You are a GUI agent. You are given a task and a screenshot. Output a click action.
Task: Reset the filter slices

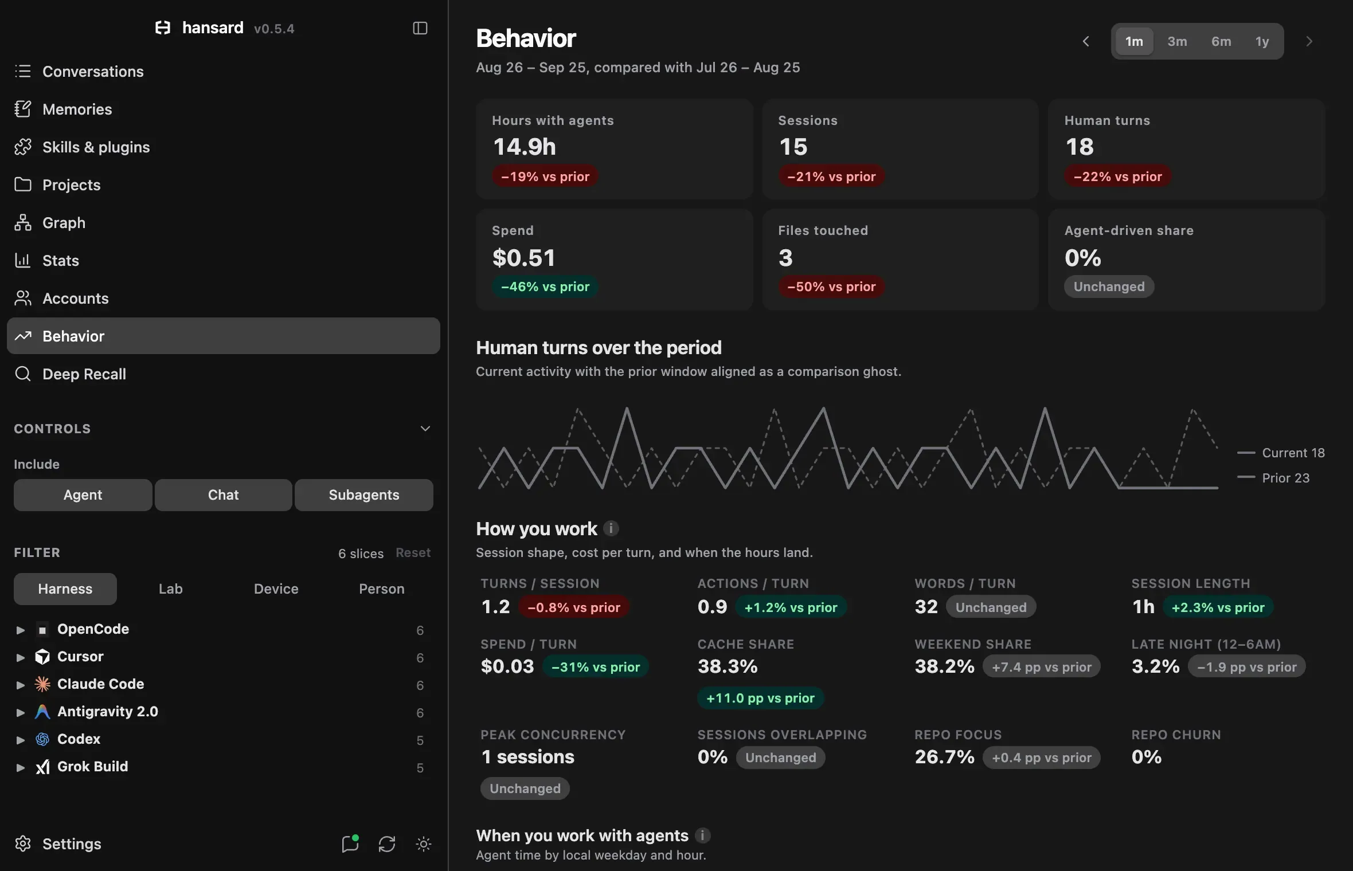coord(413,552)
